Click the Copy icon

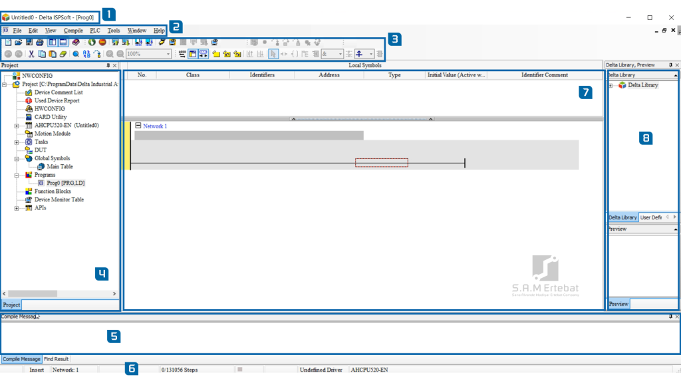click(x=42, y=54)
